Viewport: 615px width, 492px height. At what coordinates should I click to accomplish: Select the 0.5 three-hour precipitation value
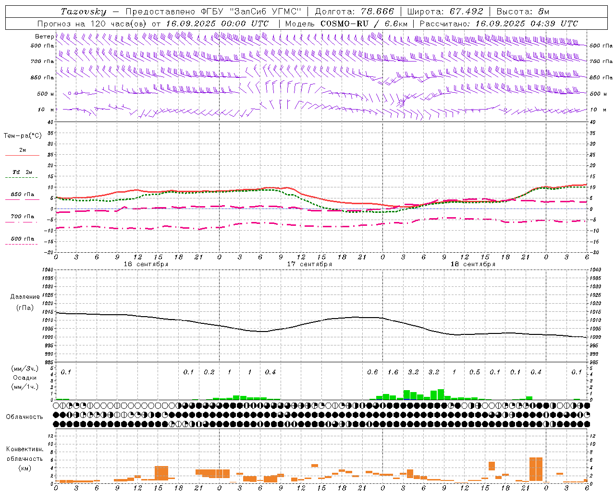coord(475,372)
